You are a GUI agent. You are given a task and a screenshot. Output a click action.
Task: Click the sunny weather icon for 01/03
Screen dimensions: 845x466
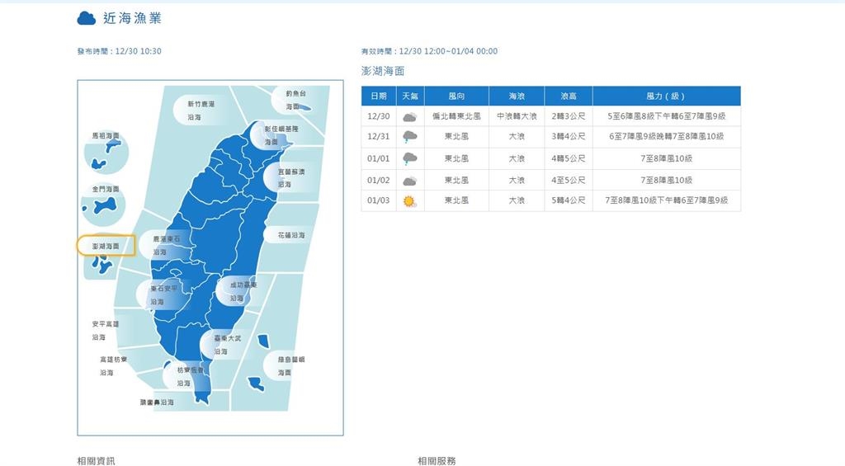coord(409,201)
